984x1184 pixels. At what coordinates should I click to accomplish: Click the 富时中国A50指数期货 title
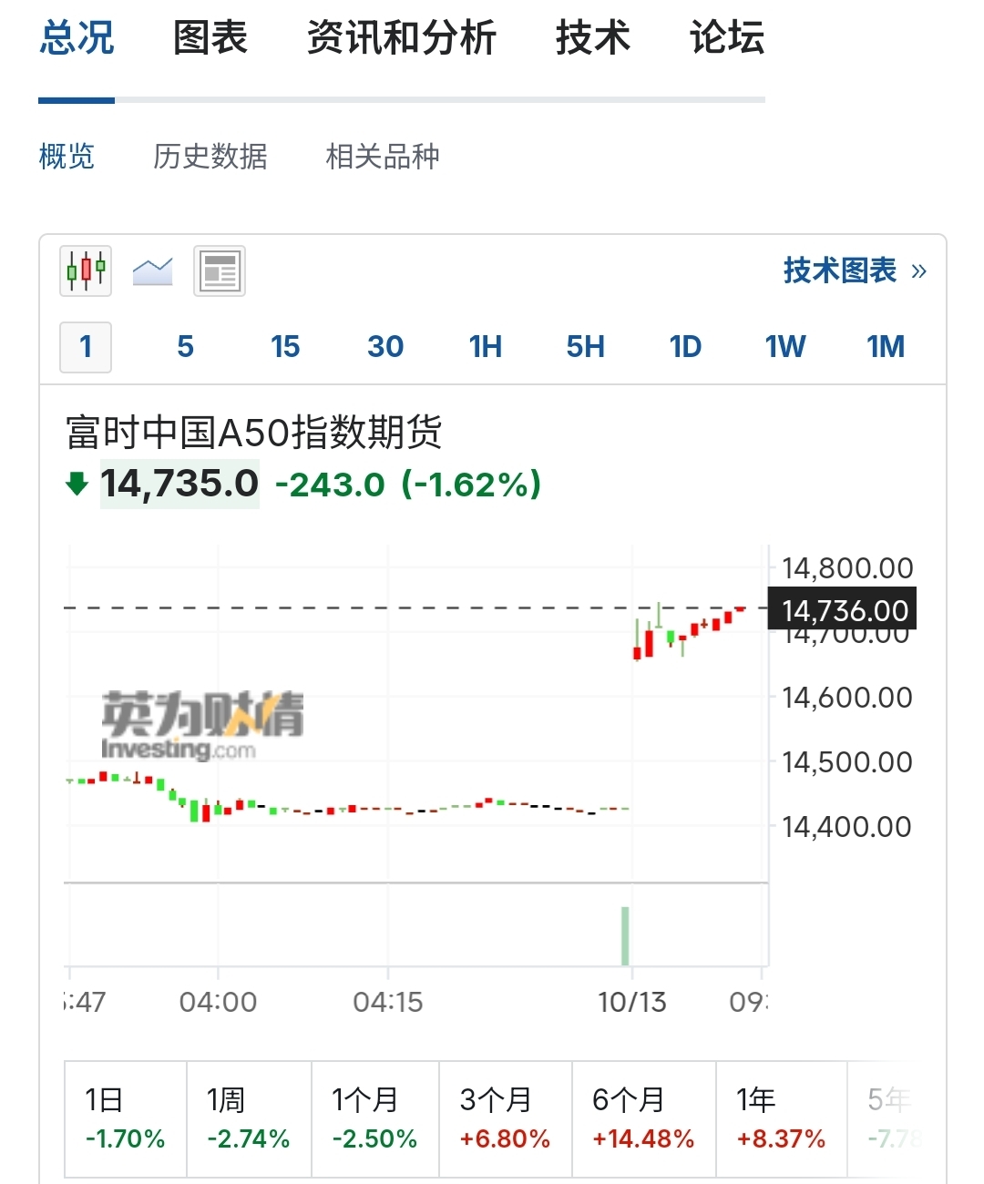click(254, 433)
